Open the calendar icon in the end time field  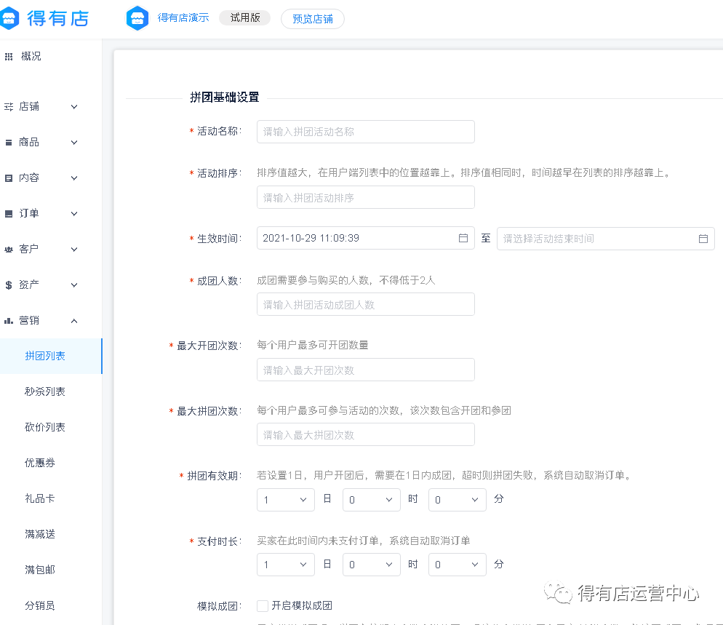703,239
